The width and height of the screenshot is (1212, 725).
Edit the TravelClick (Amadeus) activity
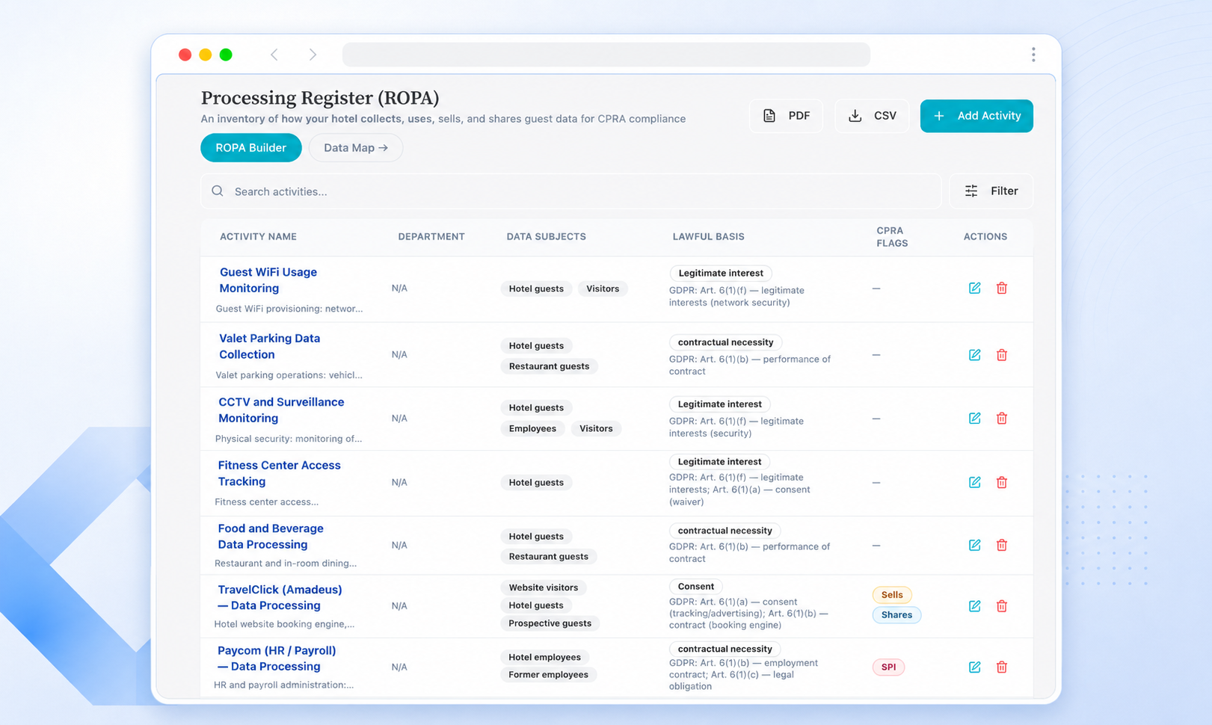(x=974, y=605)
